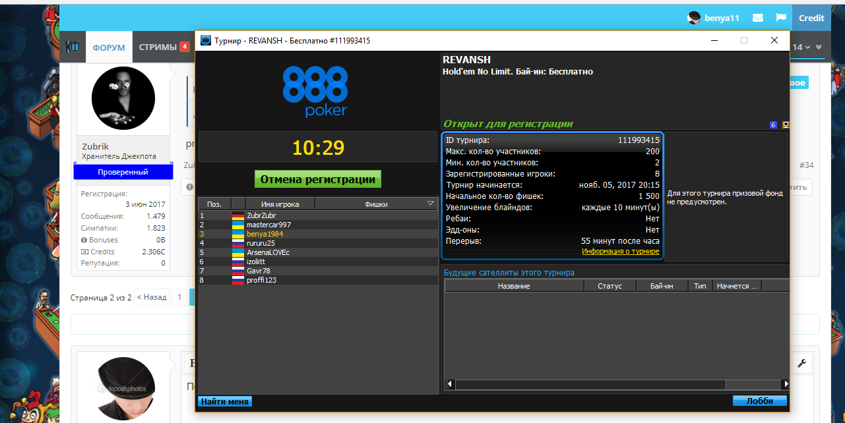Viewport: 845px width, 423px height.
Task: Click the Макс. кол-во участников row
Action: (x=553, y=152)
